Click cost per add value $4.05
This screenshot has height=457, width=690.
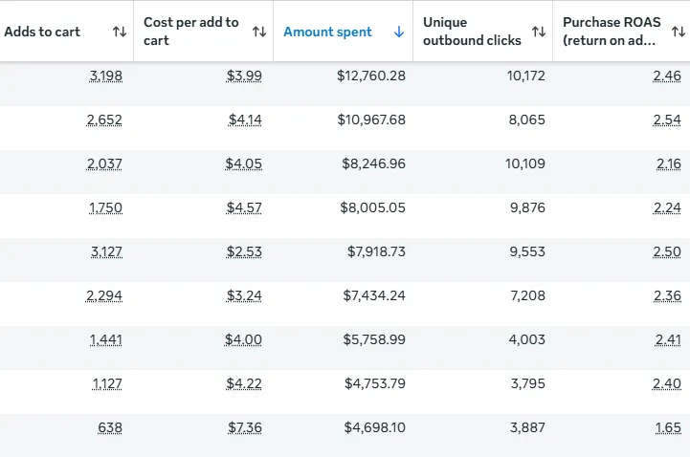click(243, 163)
